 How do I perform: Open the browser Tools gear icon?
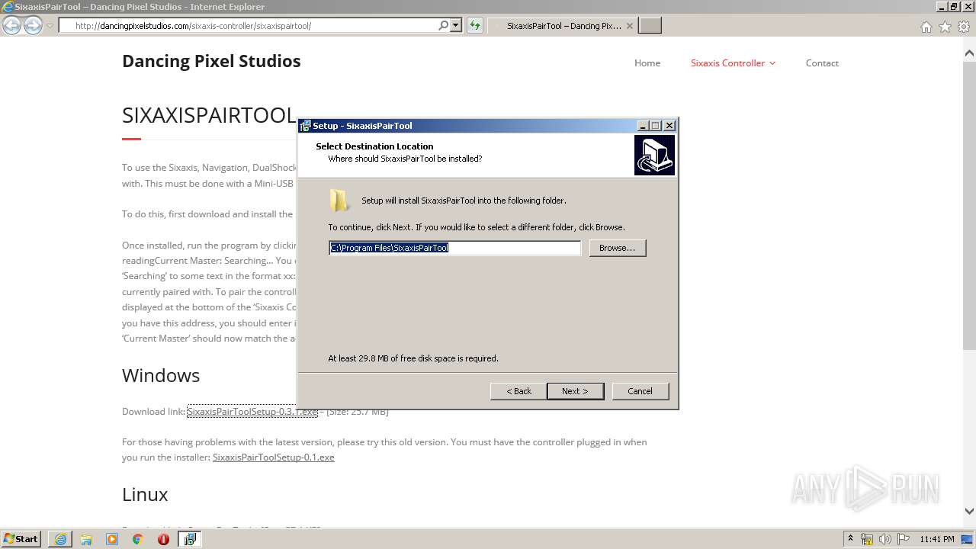(x=964, y=27)
